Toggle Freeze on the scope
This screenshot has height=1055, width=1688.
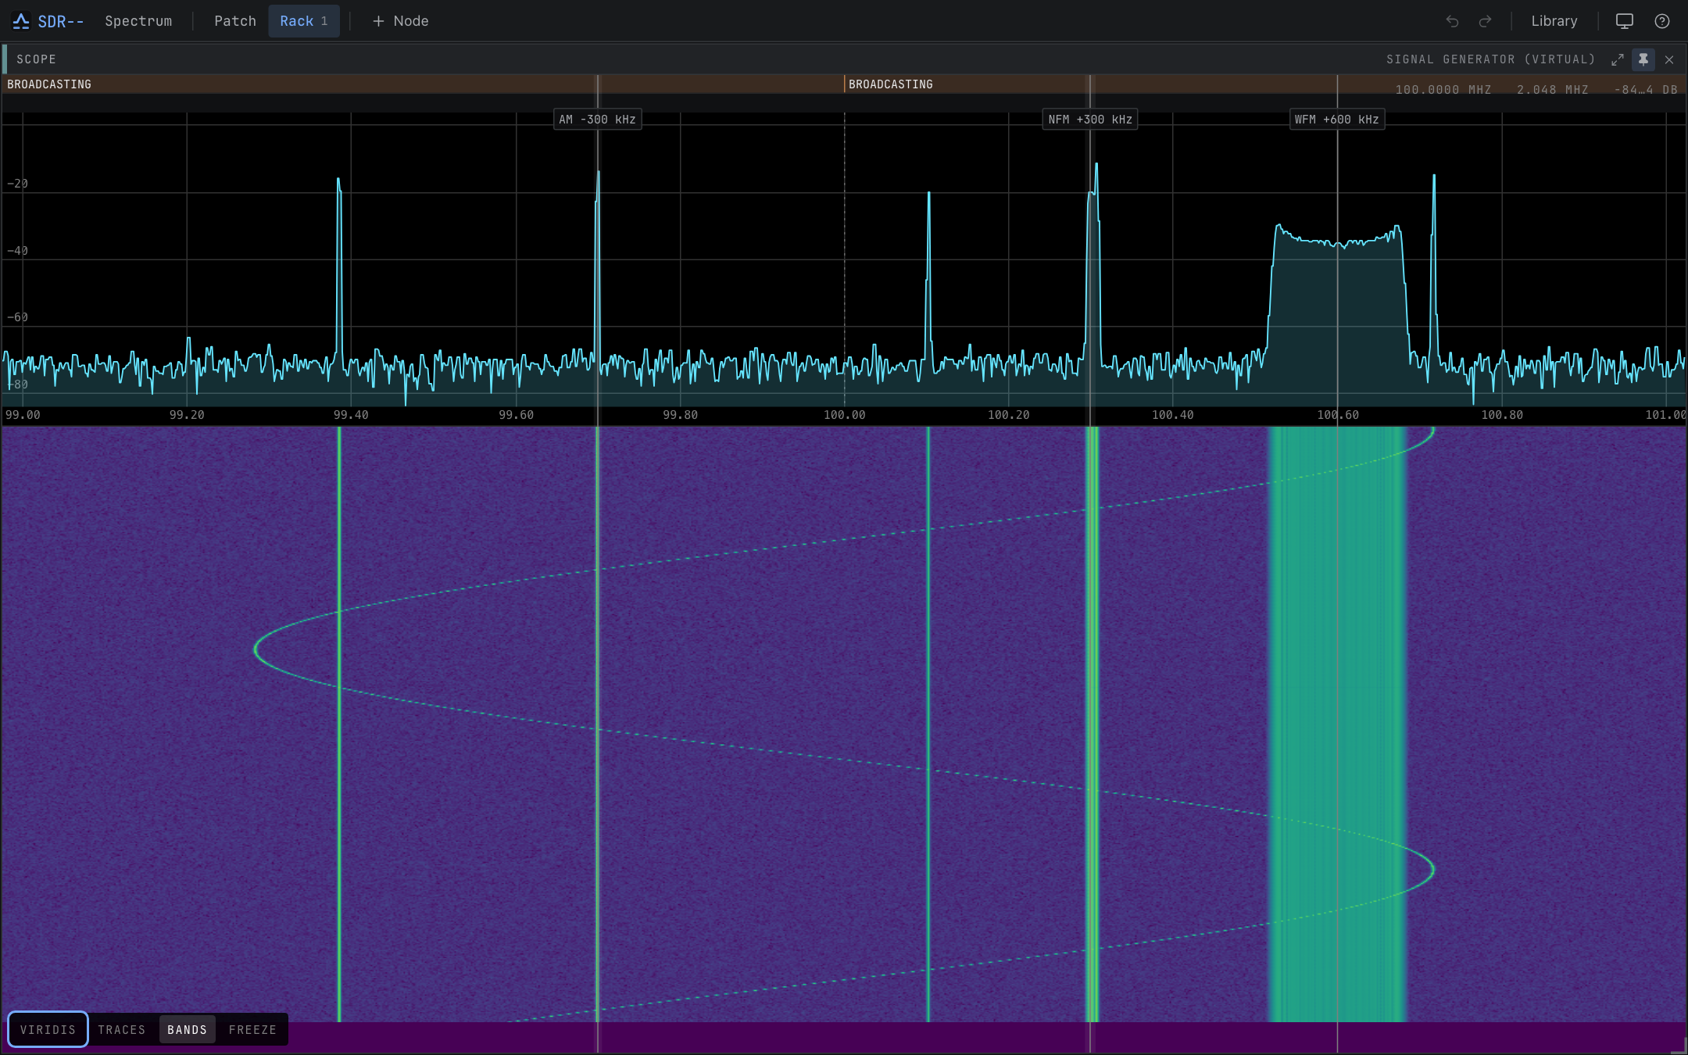252,1029
